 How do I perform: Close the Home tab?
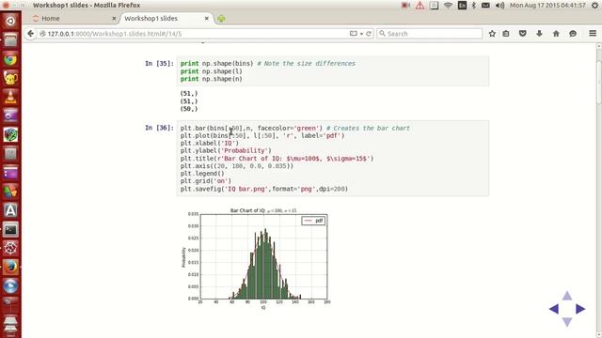[114, 19]
